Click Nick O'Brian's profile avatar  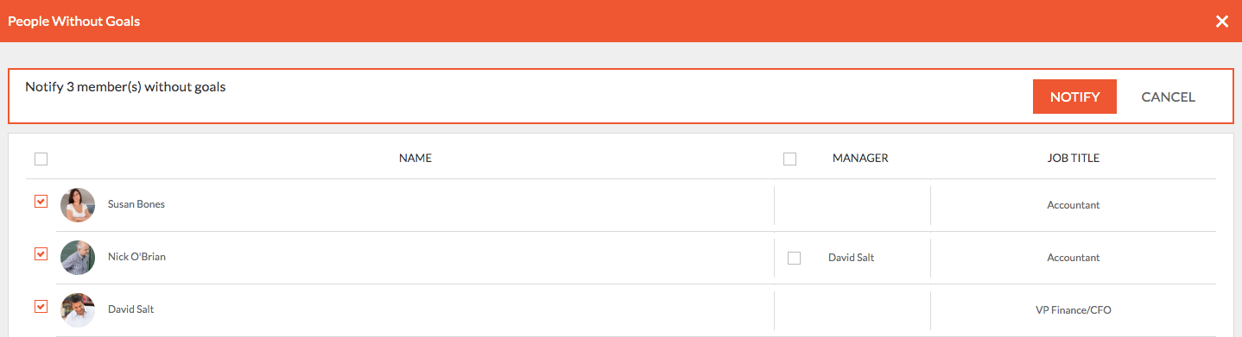[78, 258]
